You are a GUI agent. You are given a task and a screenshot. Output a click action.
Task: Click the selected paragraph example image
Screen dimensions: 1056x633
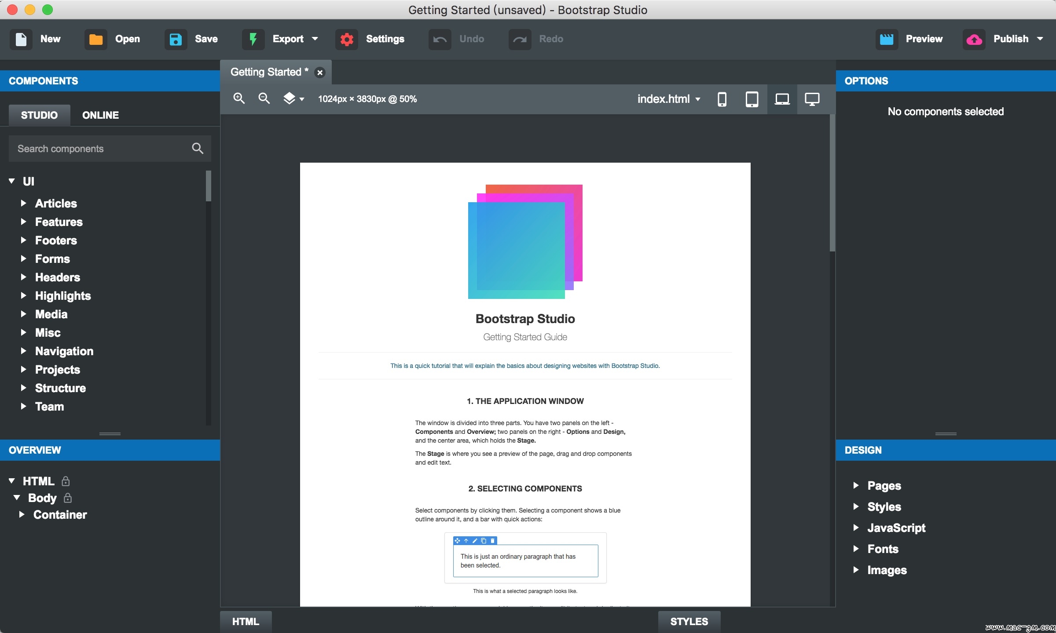point(525,558)
